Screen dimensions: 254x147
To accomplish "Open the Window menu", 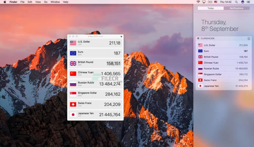I will pyautogui.click(x=55, y=2).
